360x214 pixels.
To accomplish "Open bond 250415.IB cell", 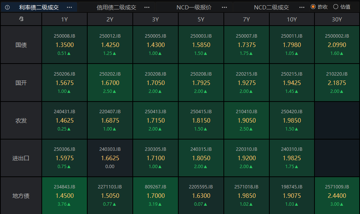I will pos(201,120).
